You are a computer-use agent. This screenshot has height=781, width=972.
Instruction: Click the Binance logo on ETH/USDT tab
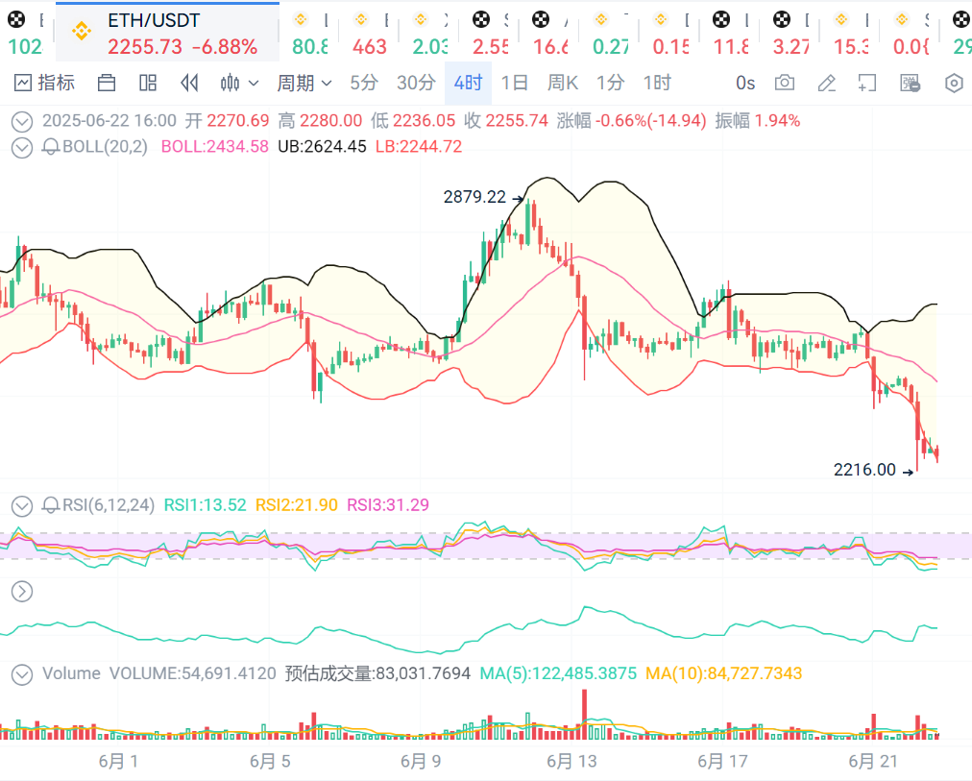tap(82, 31)
